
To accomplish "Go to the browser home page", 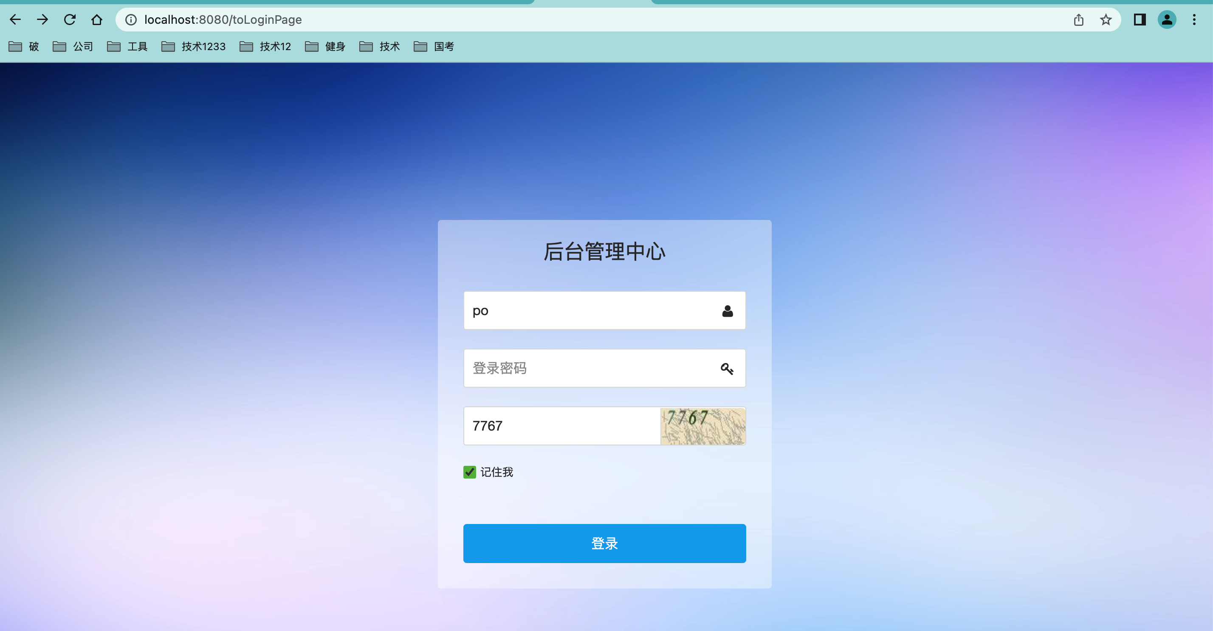I will coord(96,19).
